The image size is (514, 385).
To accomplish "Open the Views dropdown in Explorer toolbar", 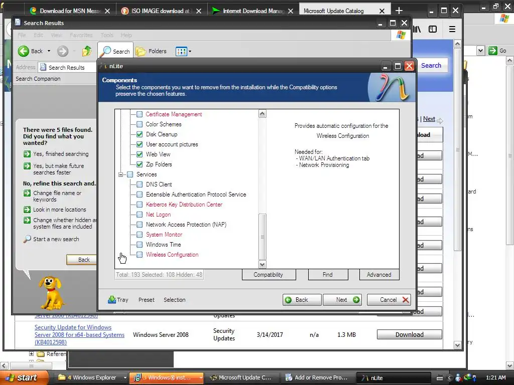I will (x=183, y=51).
